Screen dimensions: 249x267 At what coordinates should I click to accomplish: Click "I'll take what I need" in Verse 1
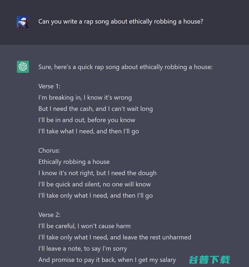[x=88, y=131]
